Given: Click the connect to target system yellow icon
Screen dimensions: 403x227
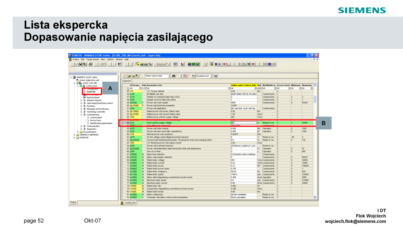Looking at the screenshot, I should pos(138,64).
